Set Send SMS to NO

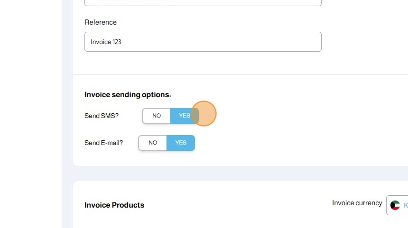click(x=157, y=116)
